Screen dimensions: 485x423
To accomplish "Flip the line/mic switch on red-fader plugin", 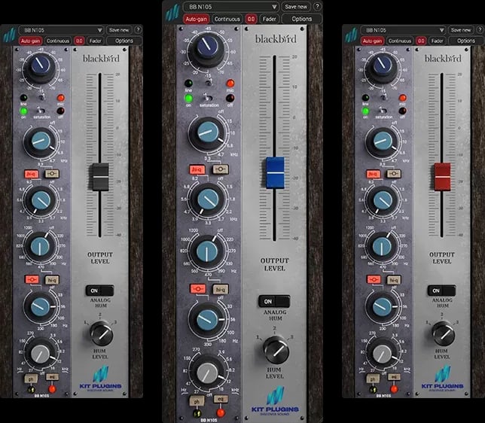I will point(383,97).
